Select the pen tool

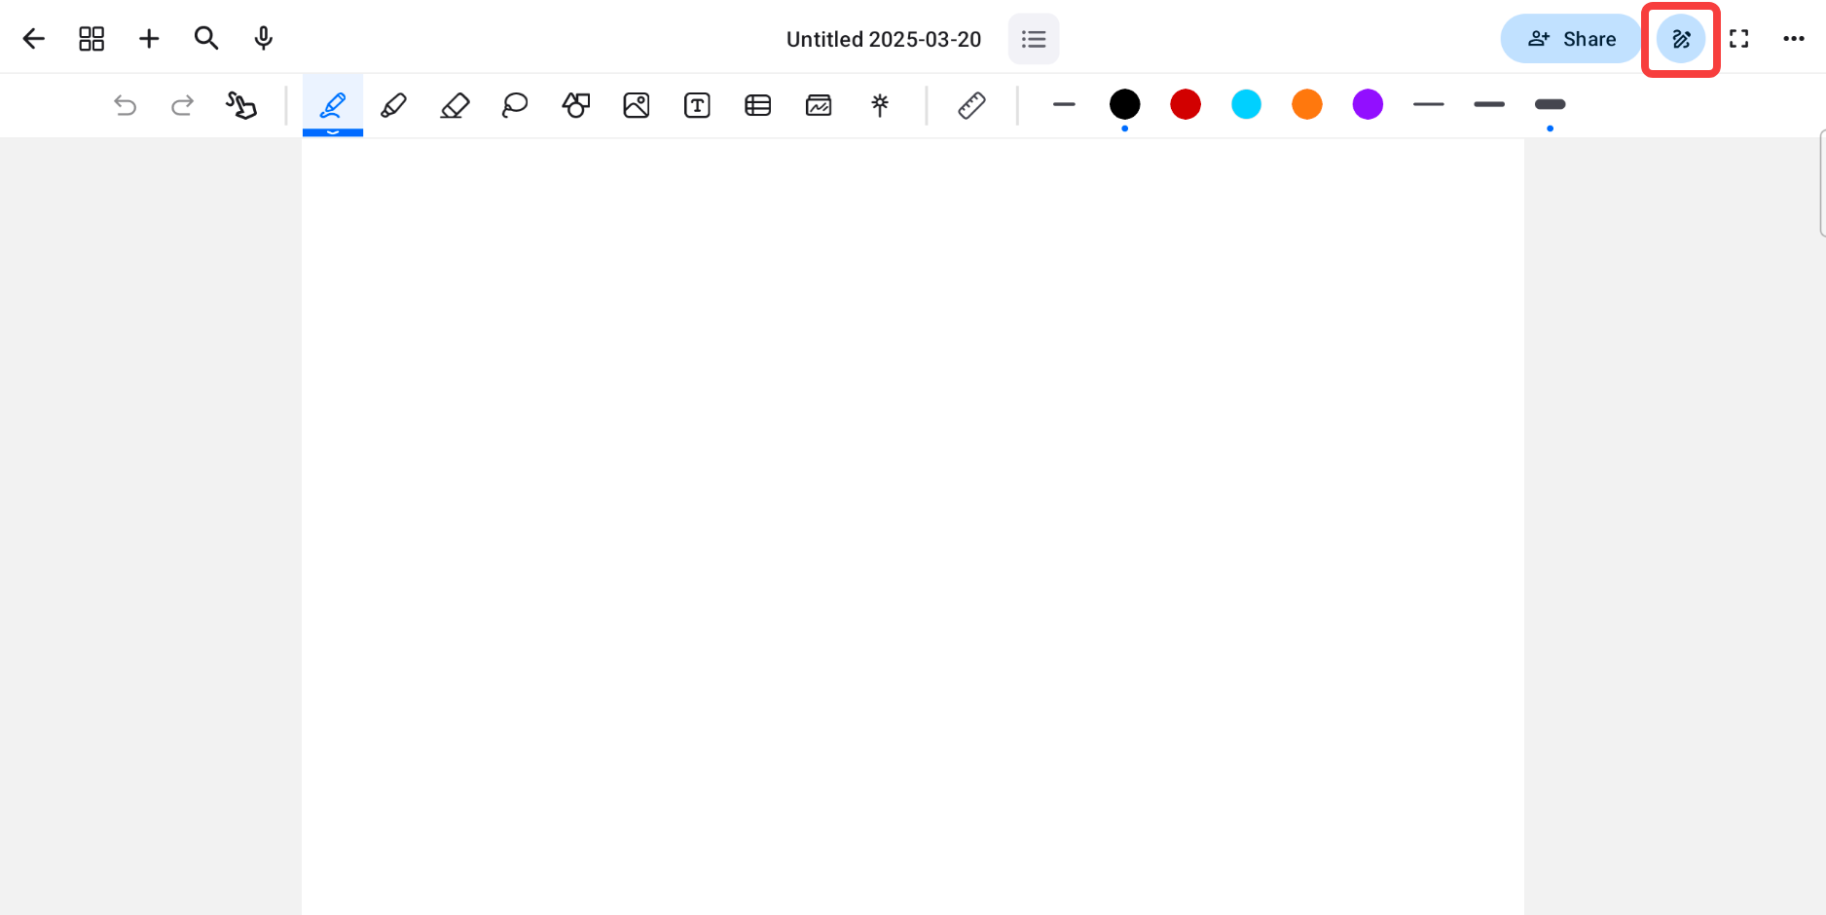(333, 104)
